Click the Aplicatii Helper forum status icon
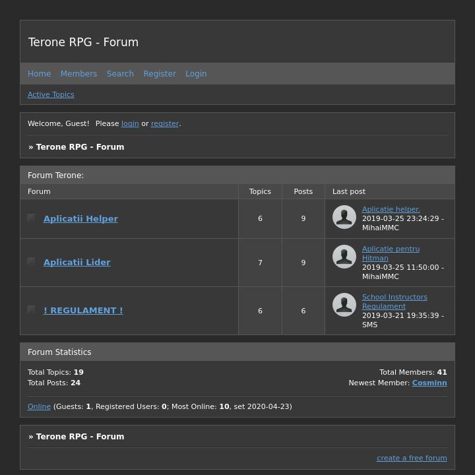 (x=31, y=218)
